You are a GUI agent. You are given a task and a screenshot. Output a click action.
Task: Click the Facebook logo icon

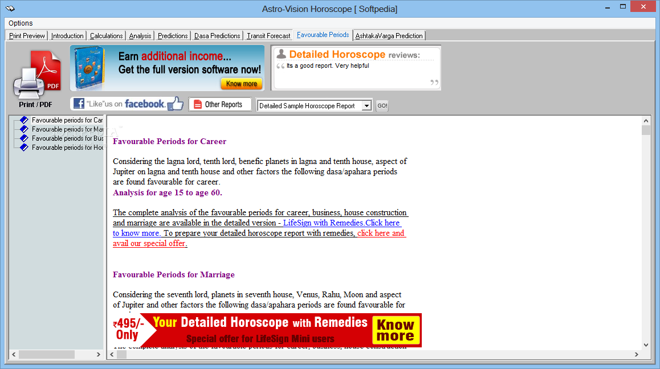coord(79,104)
